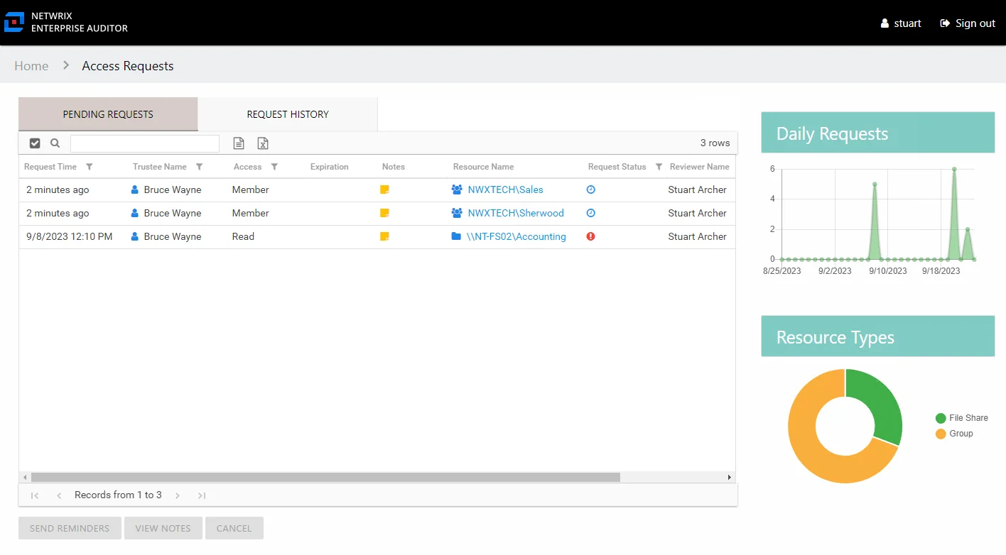Toggle Group legend orange swatch

941,434
